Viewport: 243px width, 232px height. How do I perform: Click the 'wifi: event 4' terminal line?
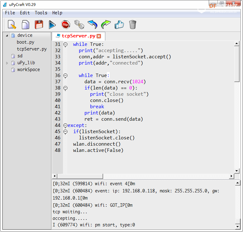[x=94, y=184]
